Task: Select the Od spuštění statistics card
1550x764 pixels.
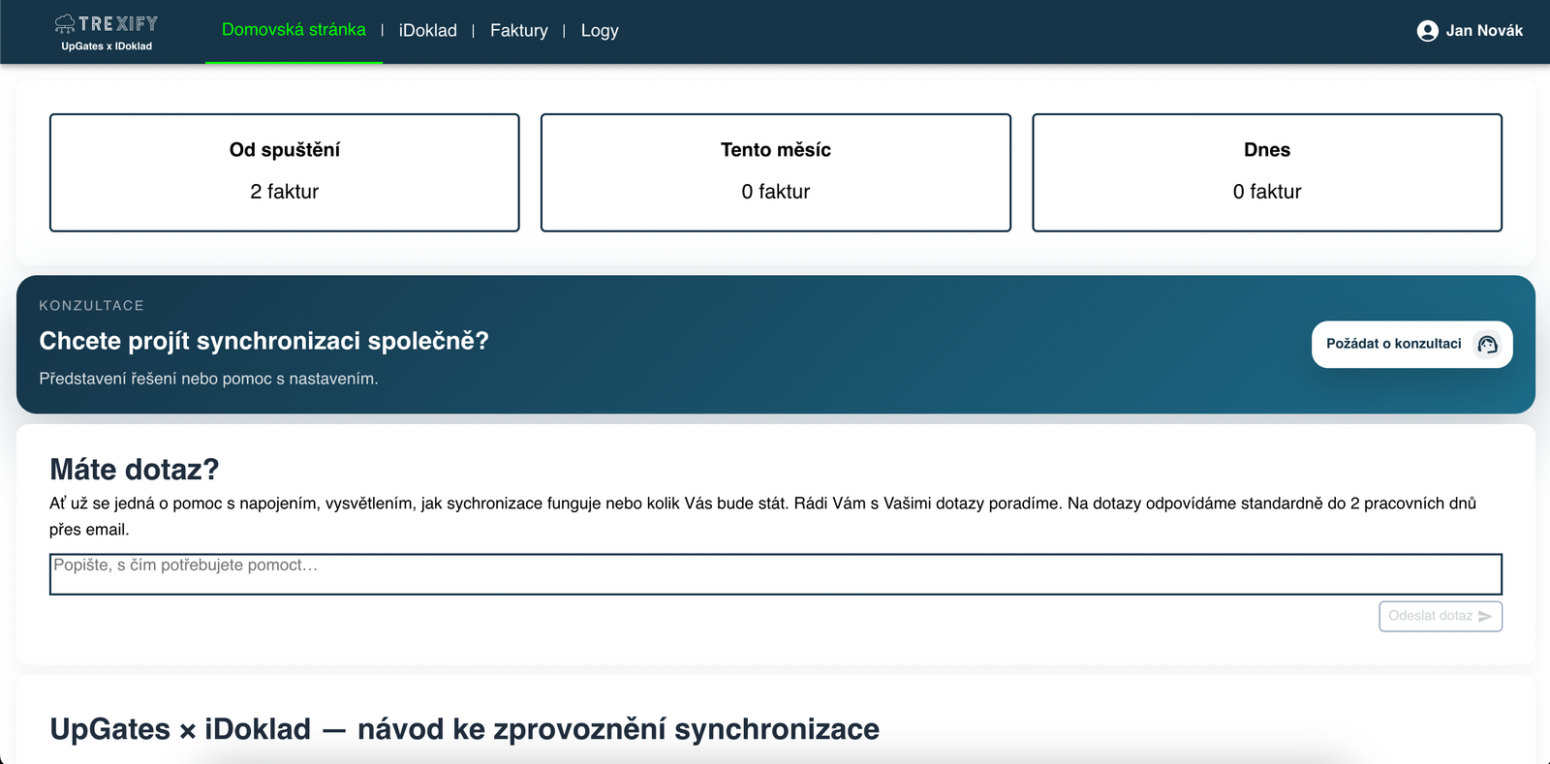Action: [x=285, y=172]
